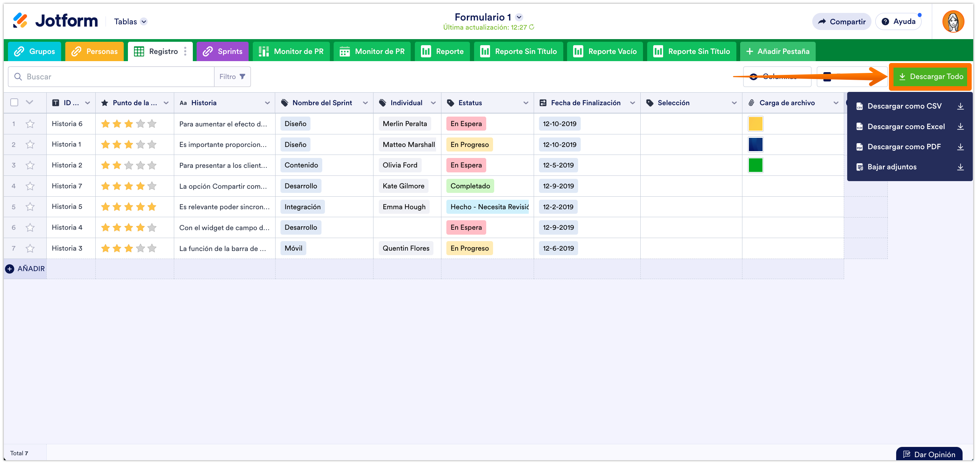Click the help question mark icon
This screenshot has height=464, width=977.
click(885, 22)
